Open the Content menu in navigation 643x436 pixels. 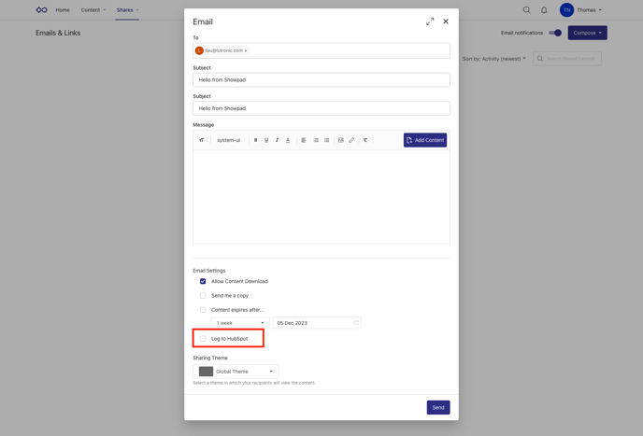pyautogui.click(x=93, y=10)
